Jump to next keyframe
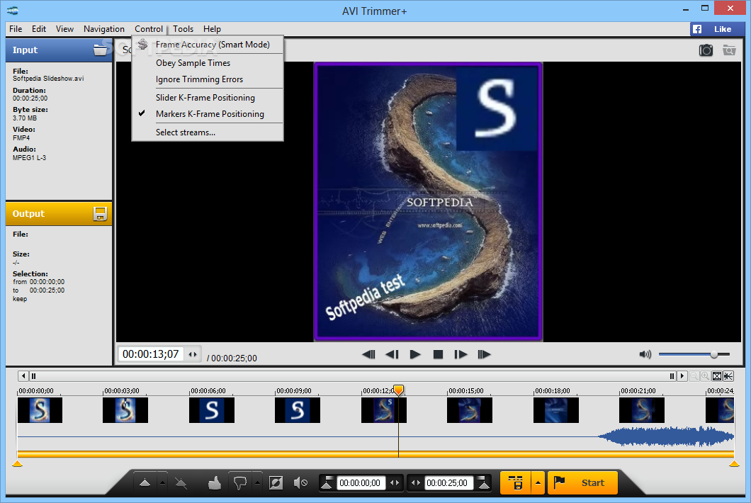Viewport: 751px width, 503px height. click(484, 354)
